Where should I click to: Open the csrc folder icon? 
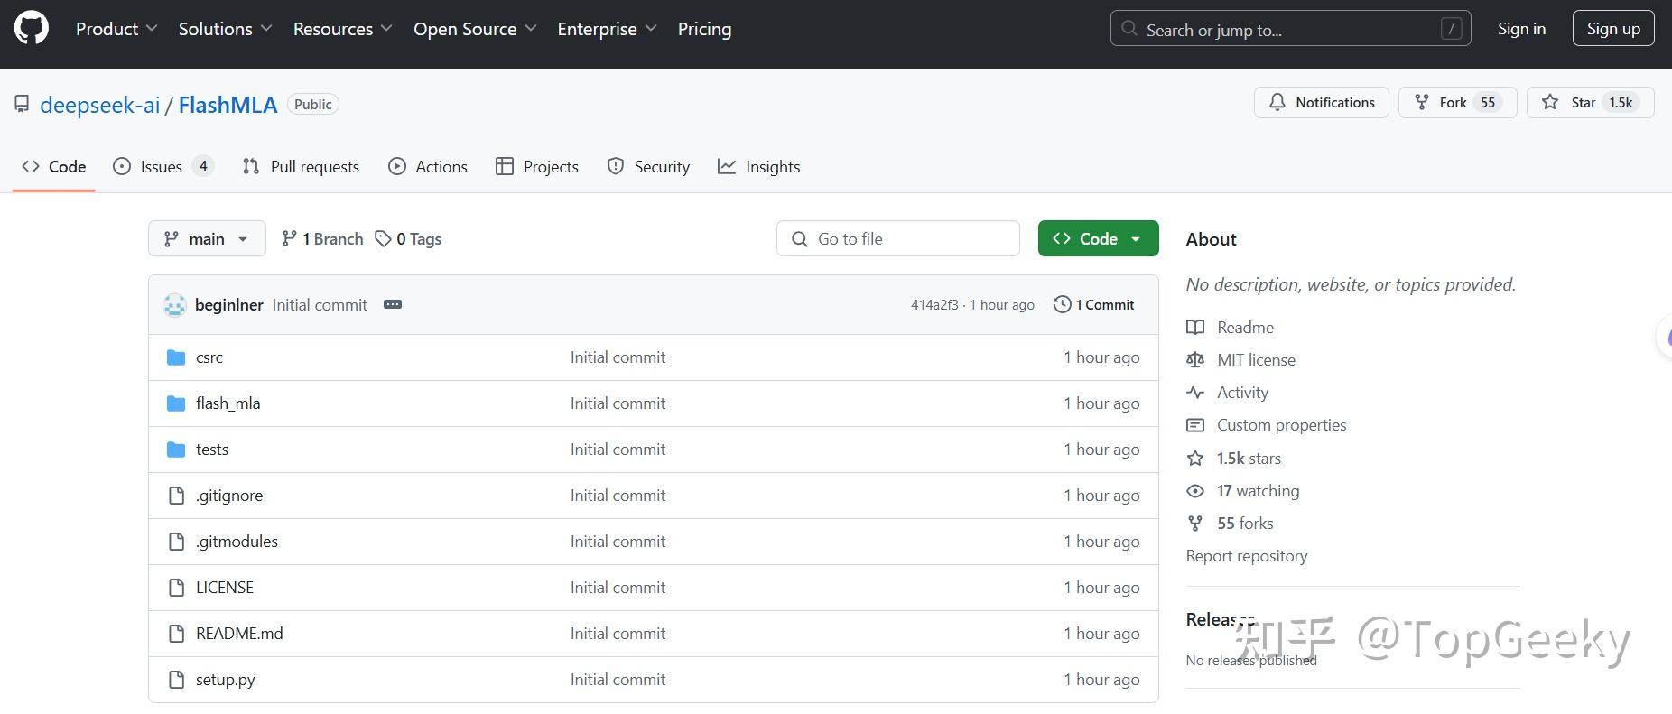tap(176, 357)
